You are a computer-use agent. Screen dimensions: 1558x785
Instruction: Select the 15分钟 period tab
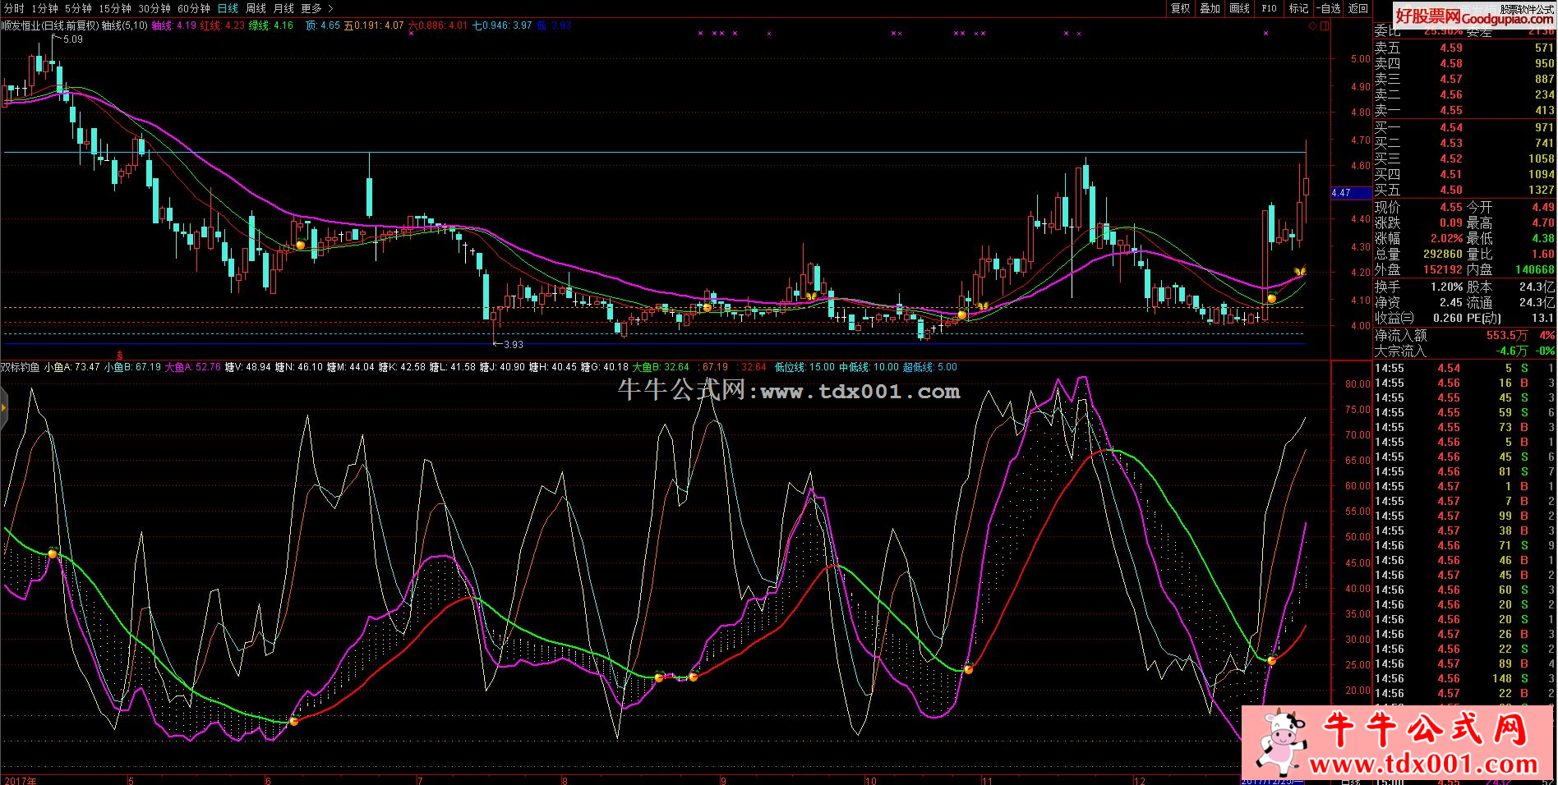coord(114,8)
